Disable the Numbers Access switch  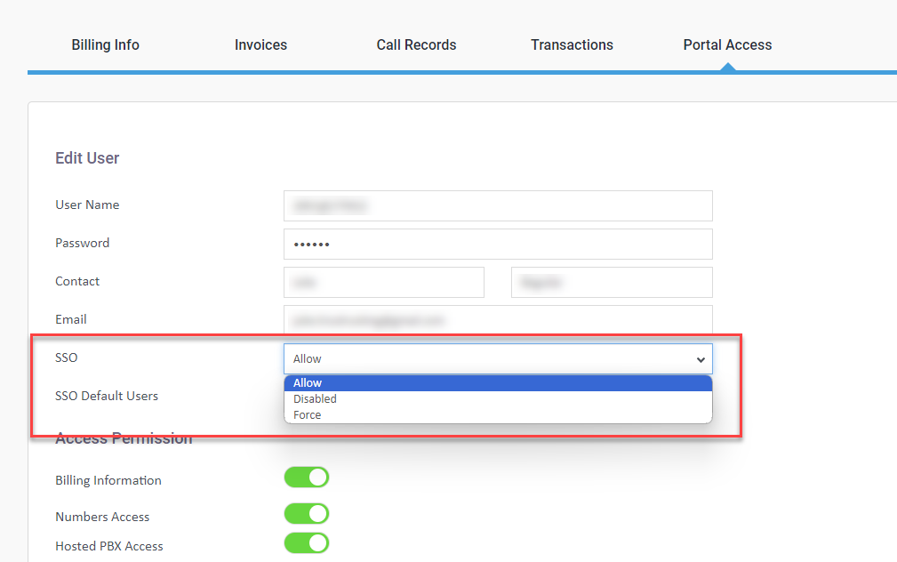tap(307, 514)
